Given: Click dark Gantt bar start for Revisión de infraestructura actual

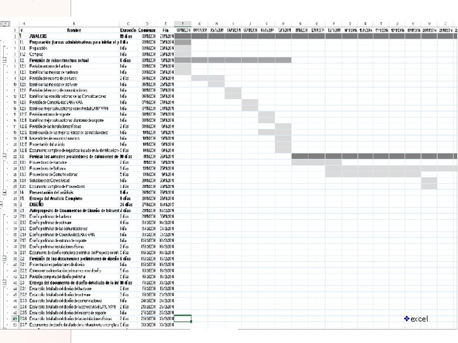Looking at the screenshot, I should (x=183, y=60).
